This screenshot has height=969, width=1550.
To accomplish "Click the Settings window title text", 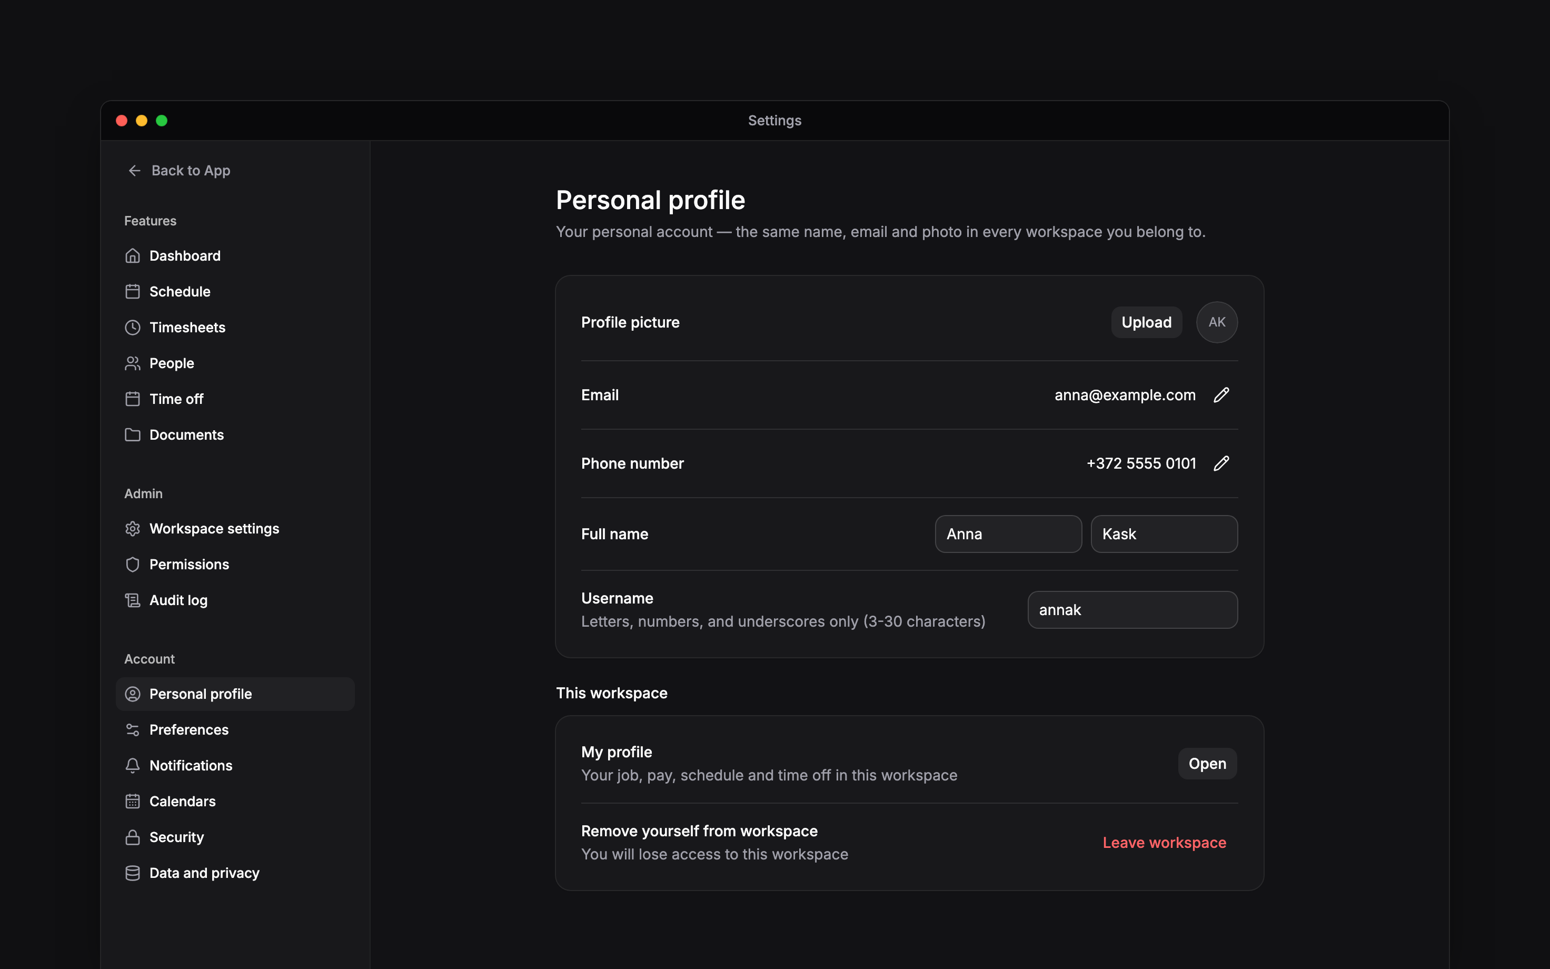I will coord(775,121).
